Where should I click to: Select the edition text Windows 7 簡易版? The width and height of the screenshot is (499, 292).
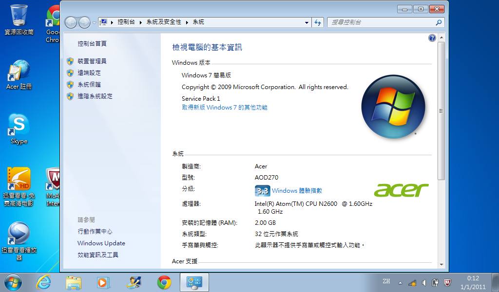tap(206, 75)
